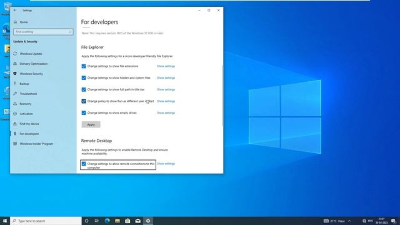Viewport: 400px width, 225px height.
Task: Open Show settings for full path in title bar
Action: coord(166,89)
